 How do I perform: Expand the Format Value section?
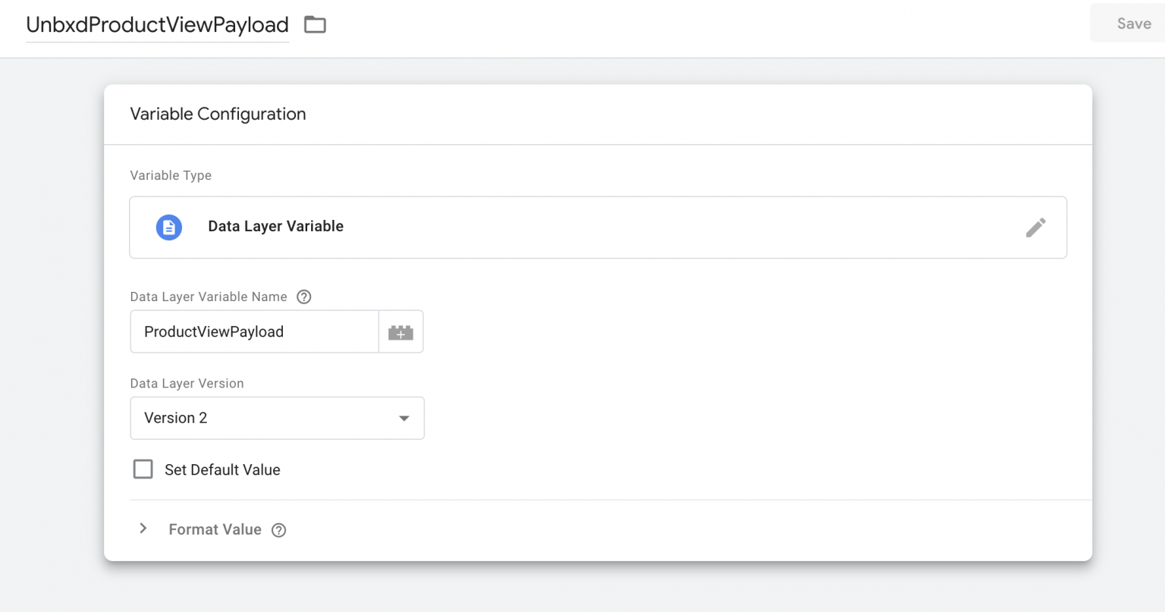pyautogui.click(x=143, y=529)
